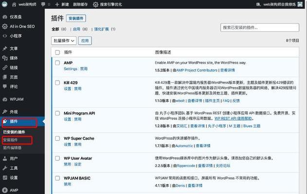Click 设置 under Kill 429

tap(67, 89)
